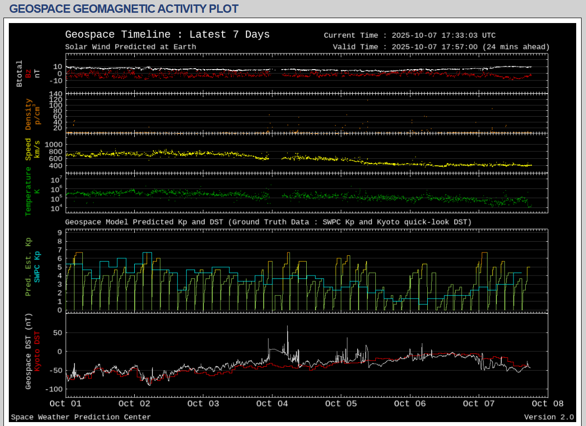Click the Space Weather Prediction Center credit

click(81, 417)
